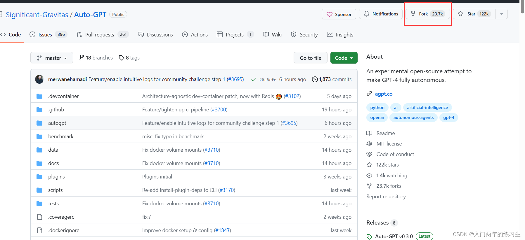Click file icon next to .coveragerc
This screenshot has width=525, height=240.
coord(39,217)
